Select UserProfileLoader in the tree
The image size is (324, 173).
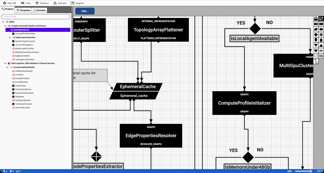[x=22, y=108]
